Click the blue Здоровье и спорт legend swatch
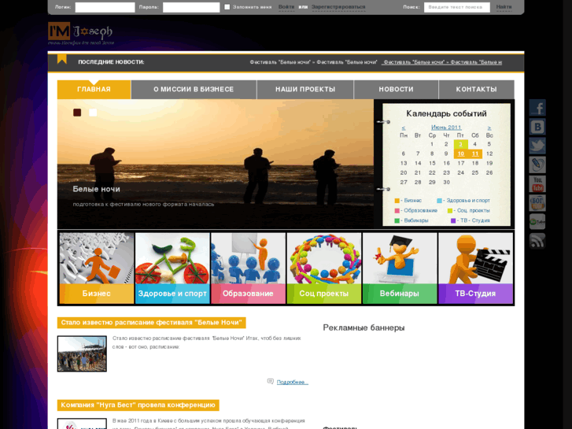Screen dimensions: 572x429 coord(439,201)
